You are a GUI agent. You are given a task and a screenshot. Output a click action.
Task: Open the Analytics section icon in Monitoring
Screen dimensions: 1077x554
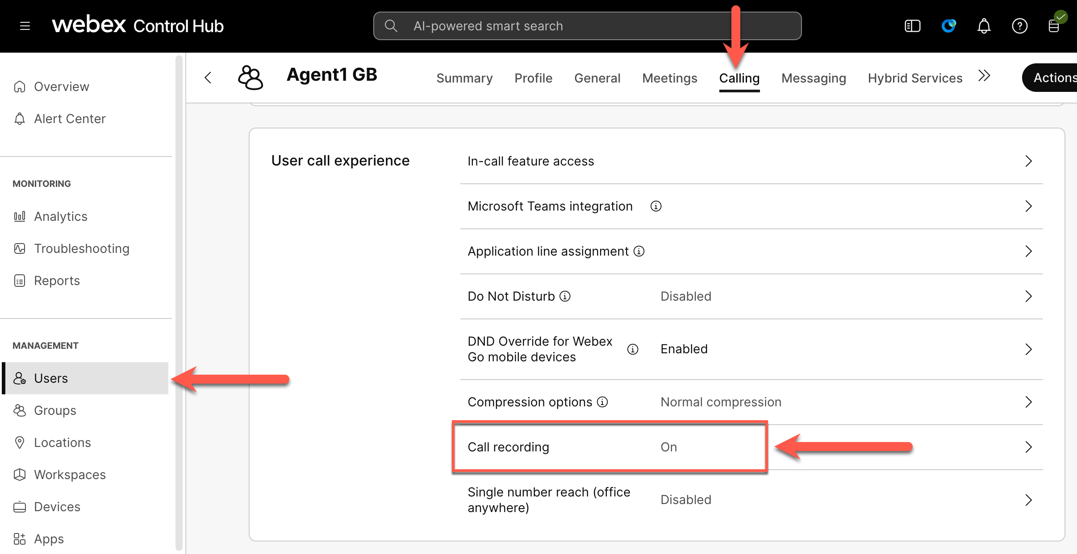click(20, 216)
